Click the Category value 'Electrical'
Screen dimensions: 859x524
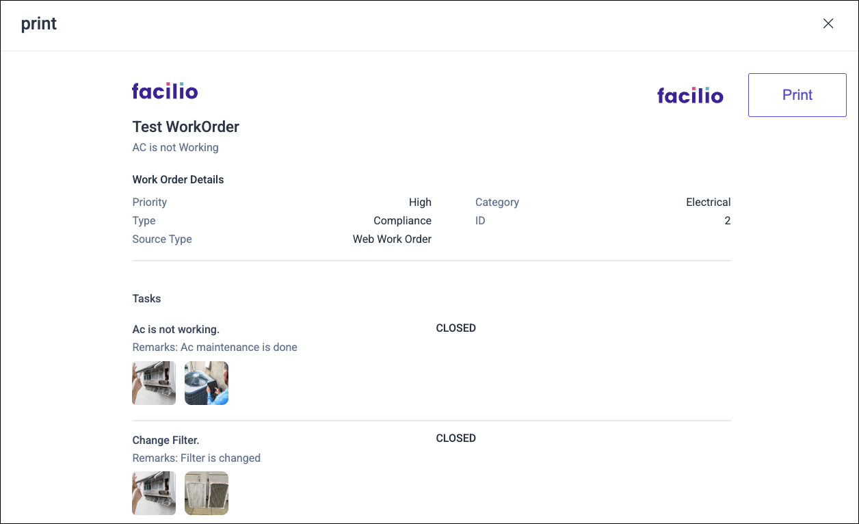click(709, 202)
